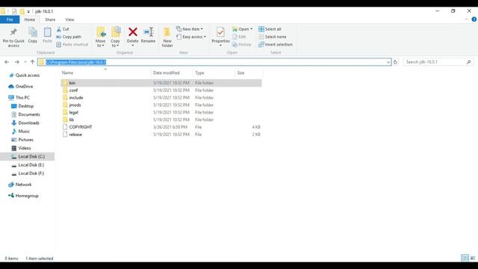Refresh the current folder
The image size is (478, 269).
click(x=395, y=62)
